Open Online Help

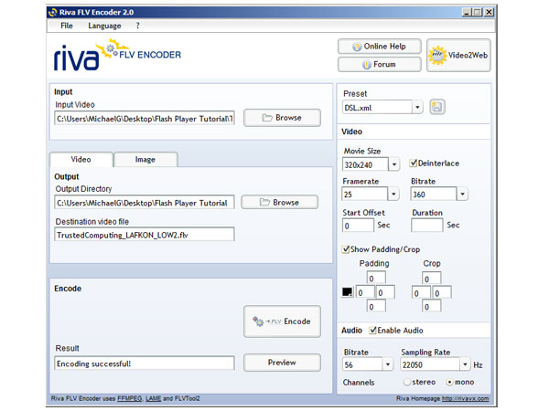[379, 47]
